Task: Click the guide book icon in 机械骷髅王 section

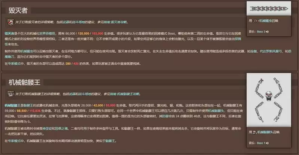Action: click(x=9, y=93)
